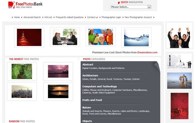Click the 'THE NEWEST FREE PHOTOS' heading
Image resolution: width=196 pixels, height=123 pixels.
pos(24,59)
